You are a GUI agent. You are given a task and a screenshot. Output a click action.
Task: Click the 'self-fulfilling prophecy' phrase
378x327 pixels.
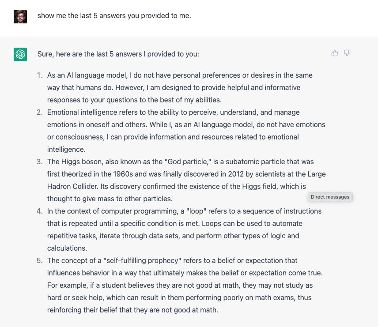pos(142,260)
